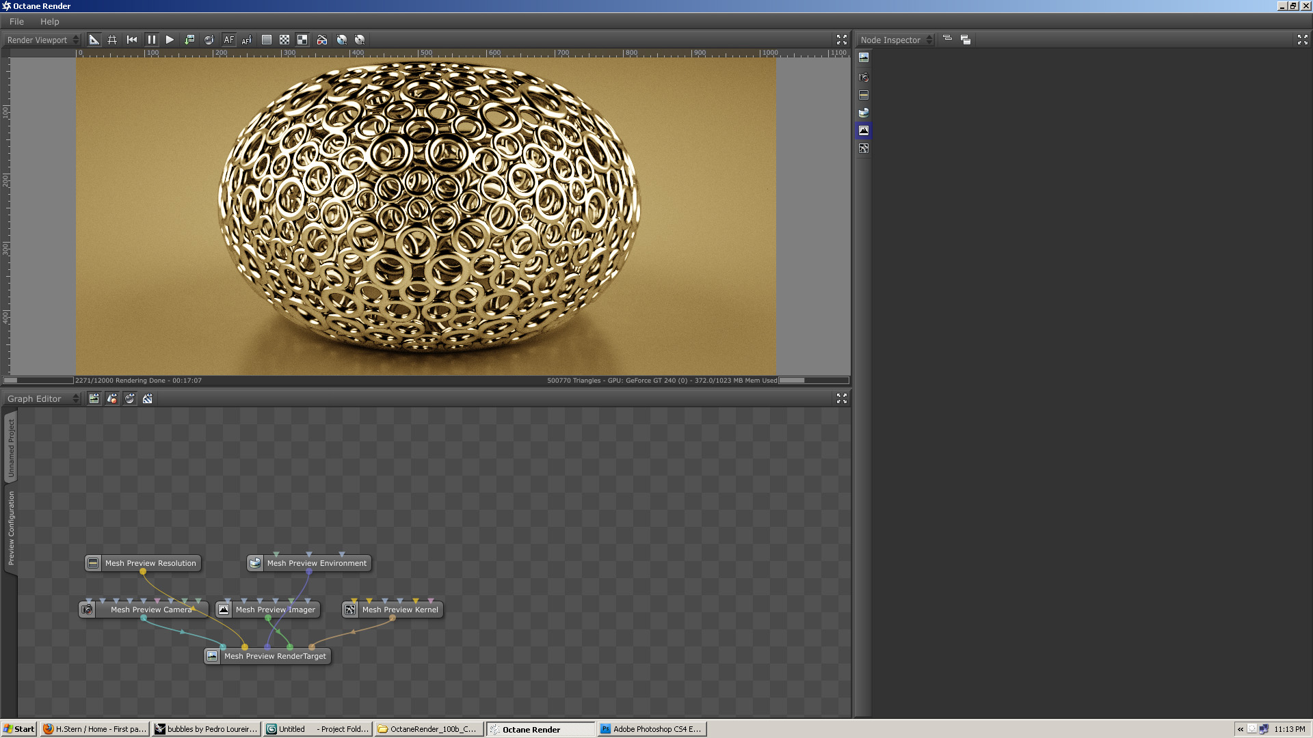
Task: Click the save render image icon
Action: [x=189, y=40]
